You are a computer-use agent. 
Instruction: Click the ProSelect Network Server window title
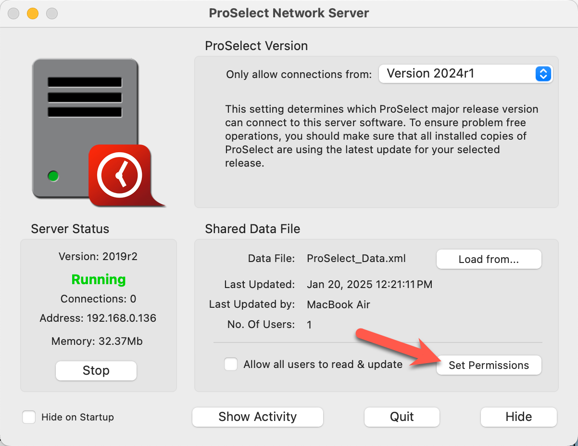289,13
